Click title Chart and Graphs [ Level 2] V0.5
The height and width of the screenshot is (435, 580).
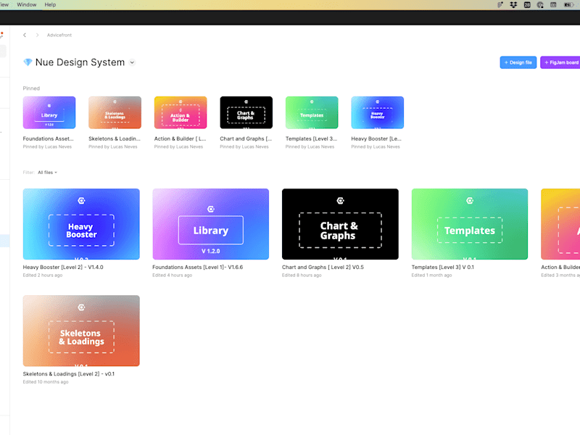(x=323, y=267)
